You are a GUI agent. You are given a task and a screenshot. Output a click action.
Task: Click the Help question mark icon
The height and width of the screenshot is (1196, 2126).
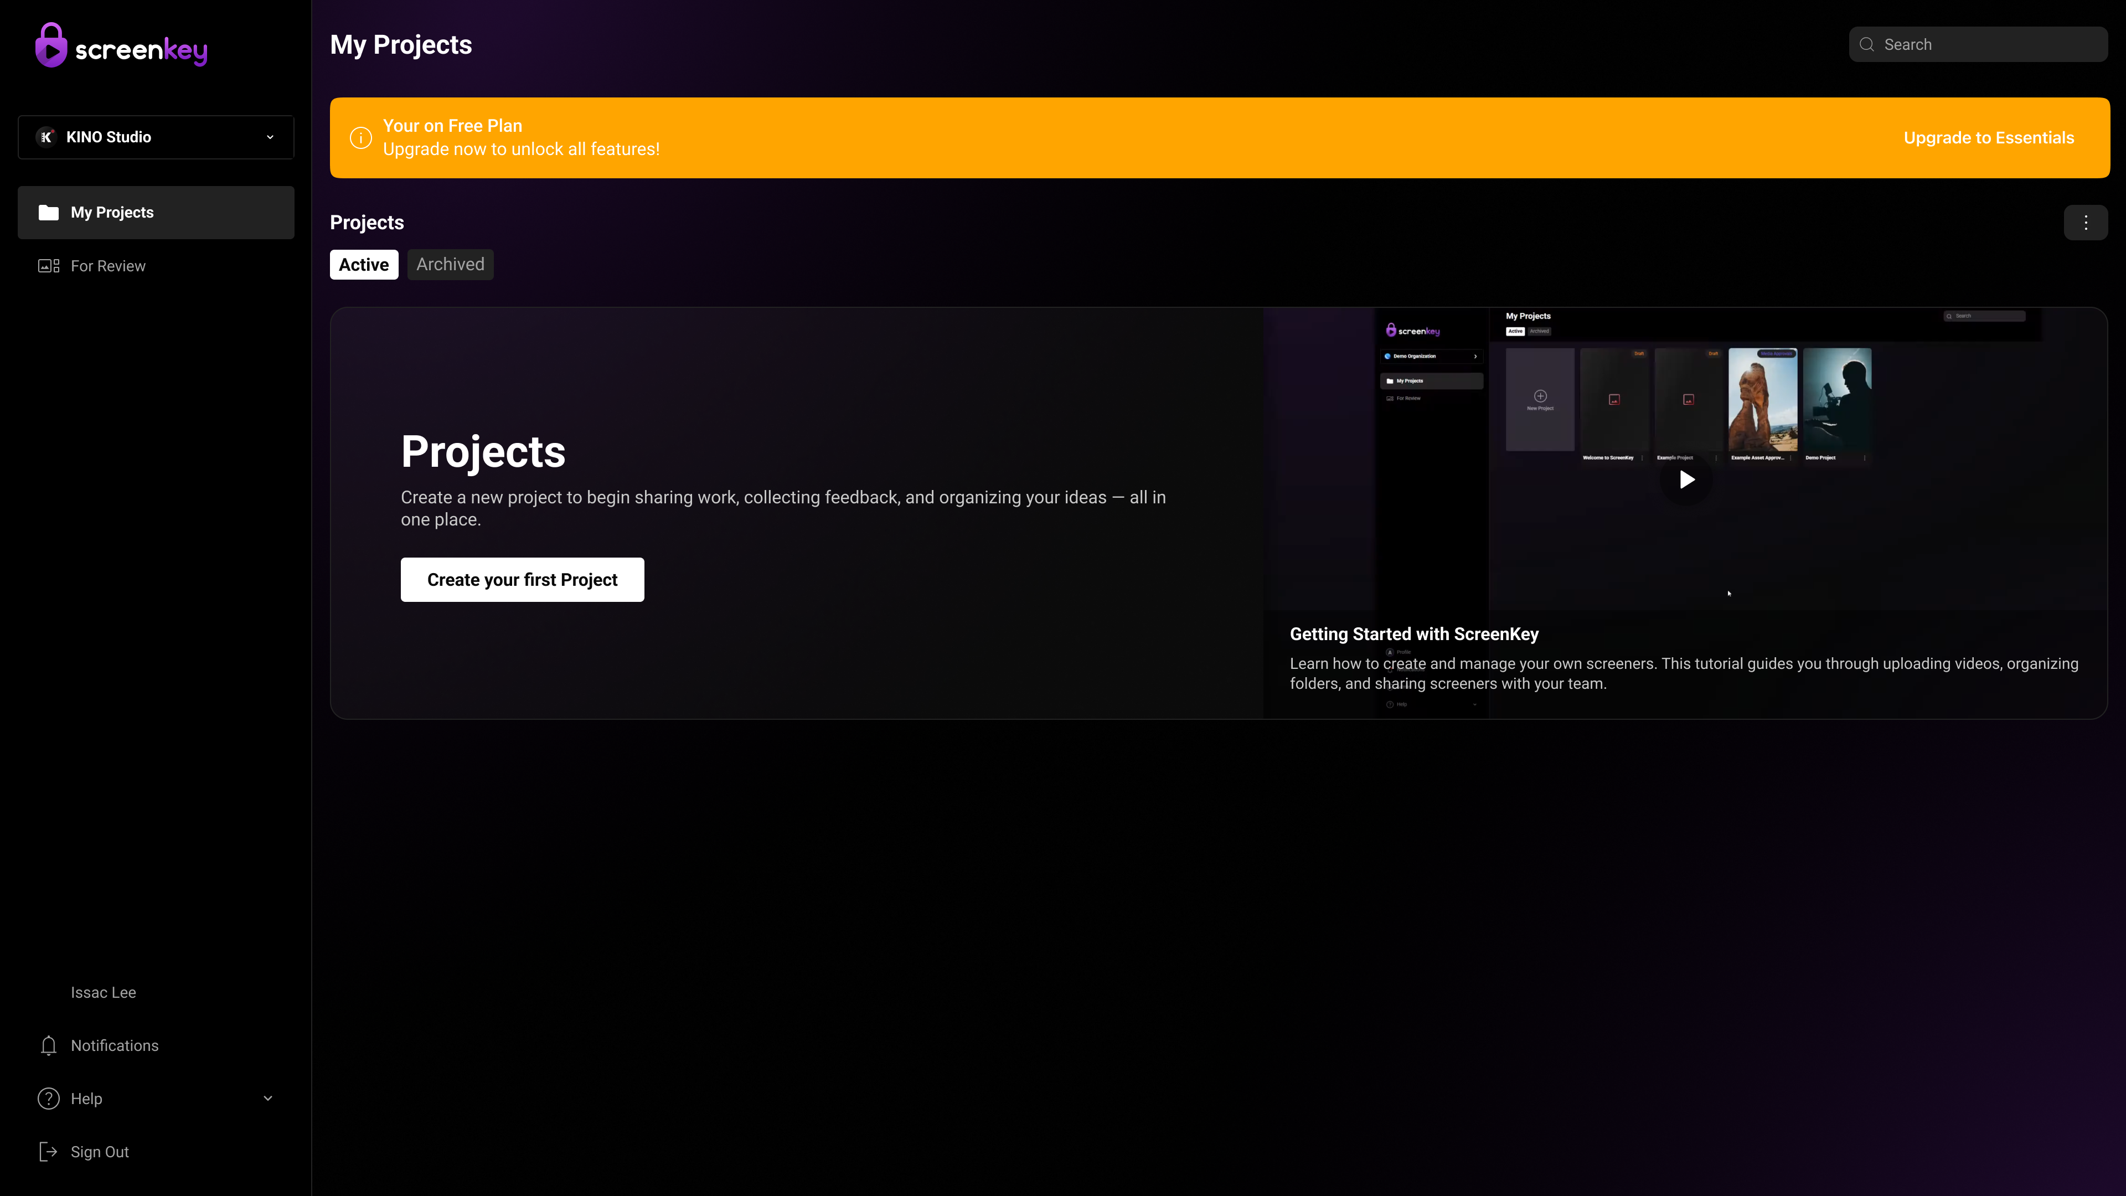48,1099
